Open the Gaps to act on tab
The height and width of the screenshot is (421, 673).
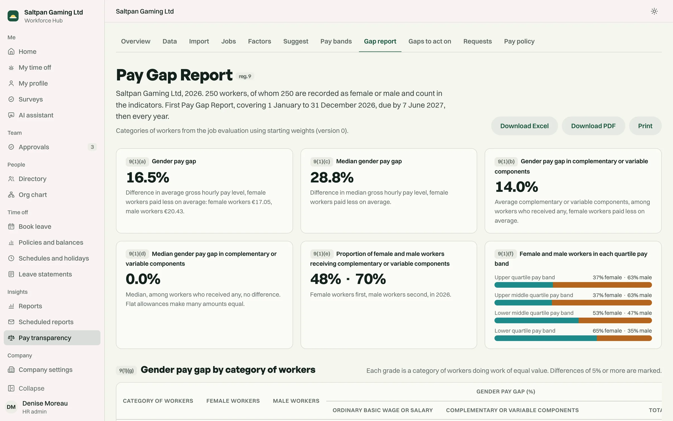pos(430,41)
